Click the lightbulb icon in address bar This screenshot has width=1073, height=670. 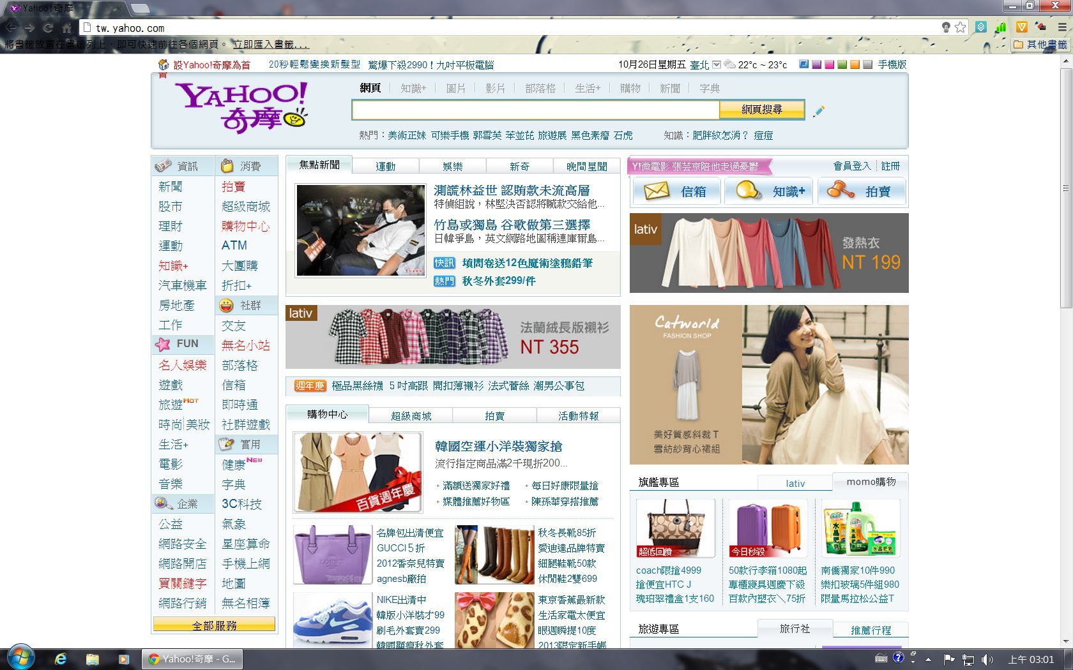[946, 27]
